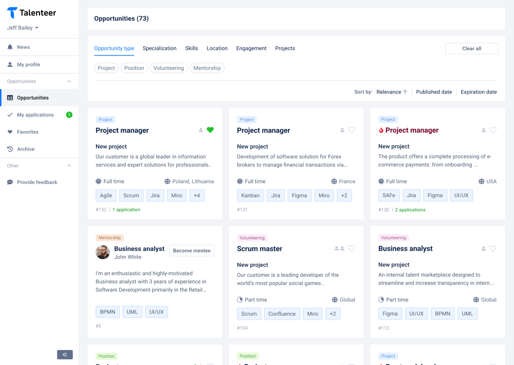514x365 pixels.
Task: Click the Opportunities (73) heading
Action: tap(121, 18)
